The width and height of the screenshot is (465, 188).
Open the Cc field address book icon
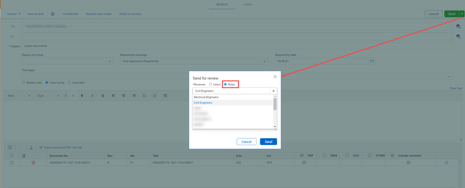pyautogui.click(x=458, y=36)
